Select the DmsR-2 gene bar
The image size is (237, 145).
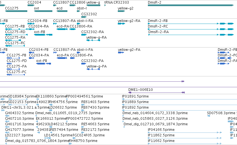191,5
